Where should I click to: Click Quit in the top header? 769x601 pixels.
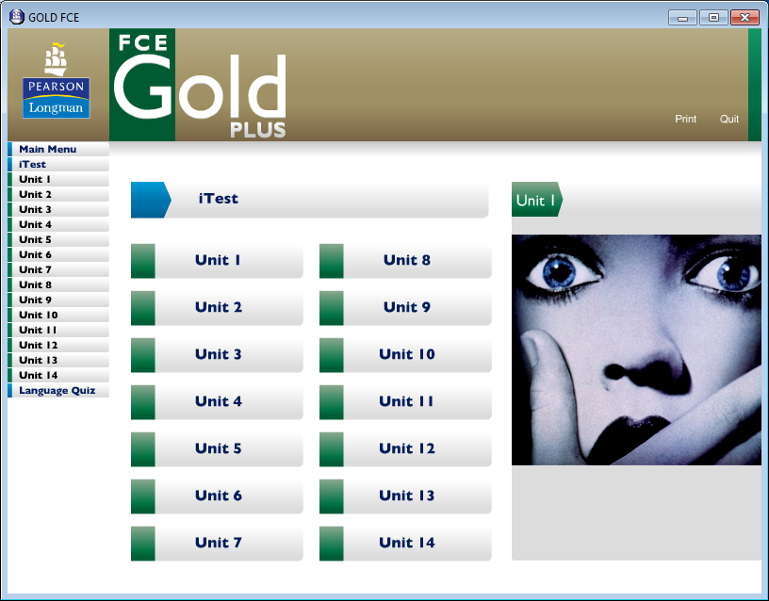tap(728, 119)
